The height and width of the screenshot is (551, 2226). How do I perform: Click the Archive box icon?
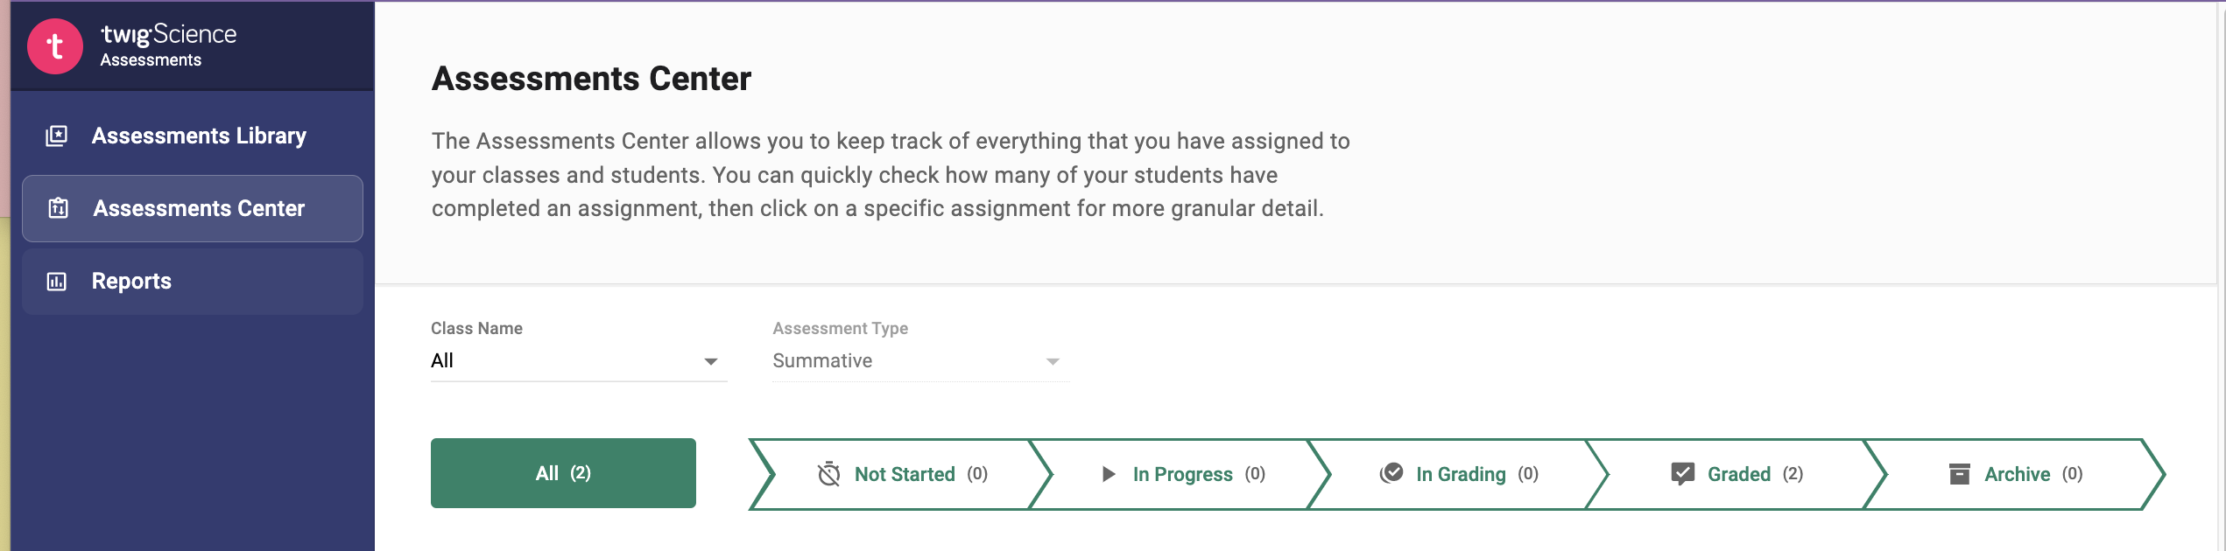(x=1959, y=474)
